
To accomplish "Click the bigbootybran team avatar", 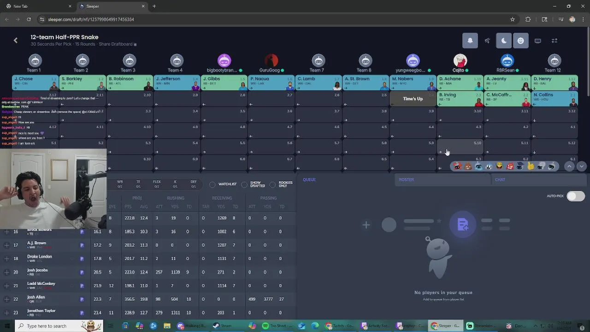I will point(224,60).
